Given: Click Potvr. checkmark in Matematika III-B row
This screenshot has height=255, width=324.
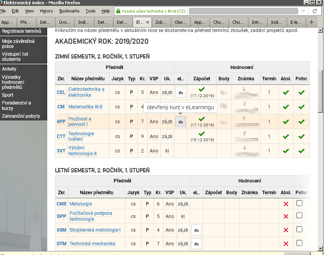Looking at the screenshot, I should pos(301,107).
